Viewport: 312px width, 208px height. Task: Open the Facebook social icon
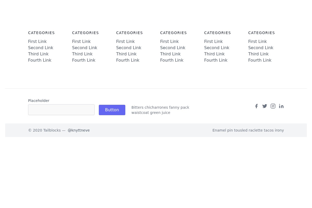click(256, 106)
